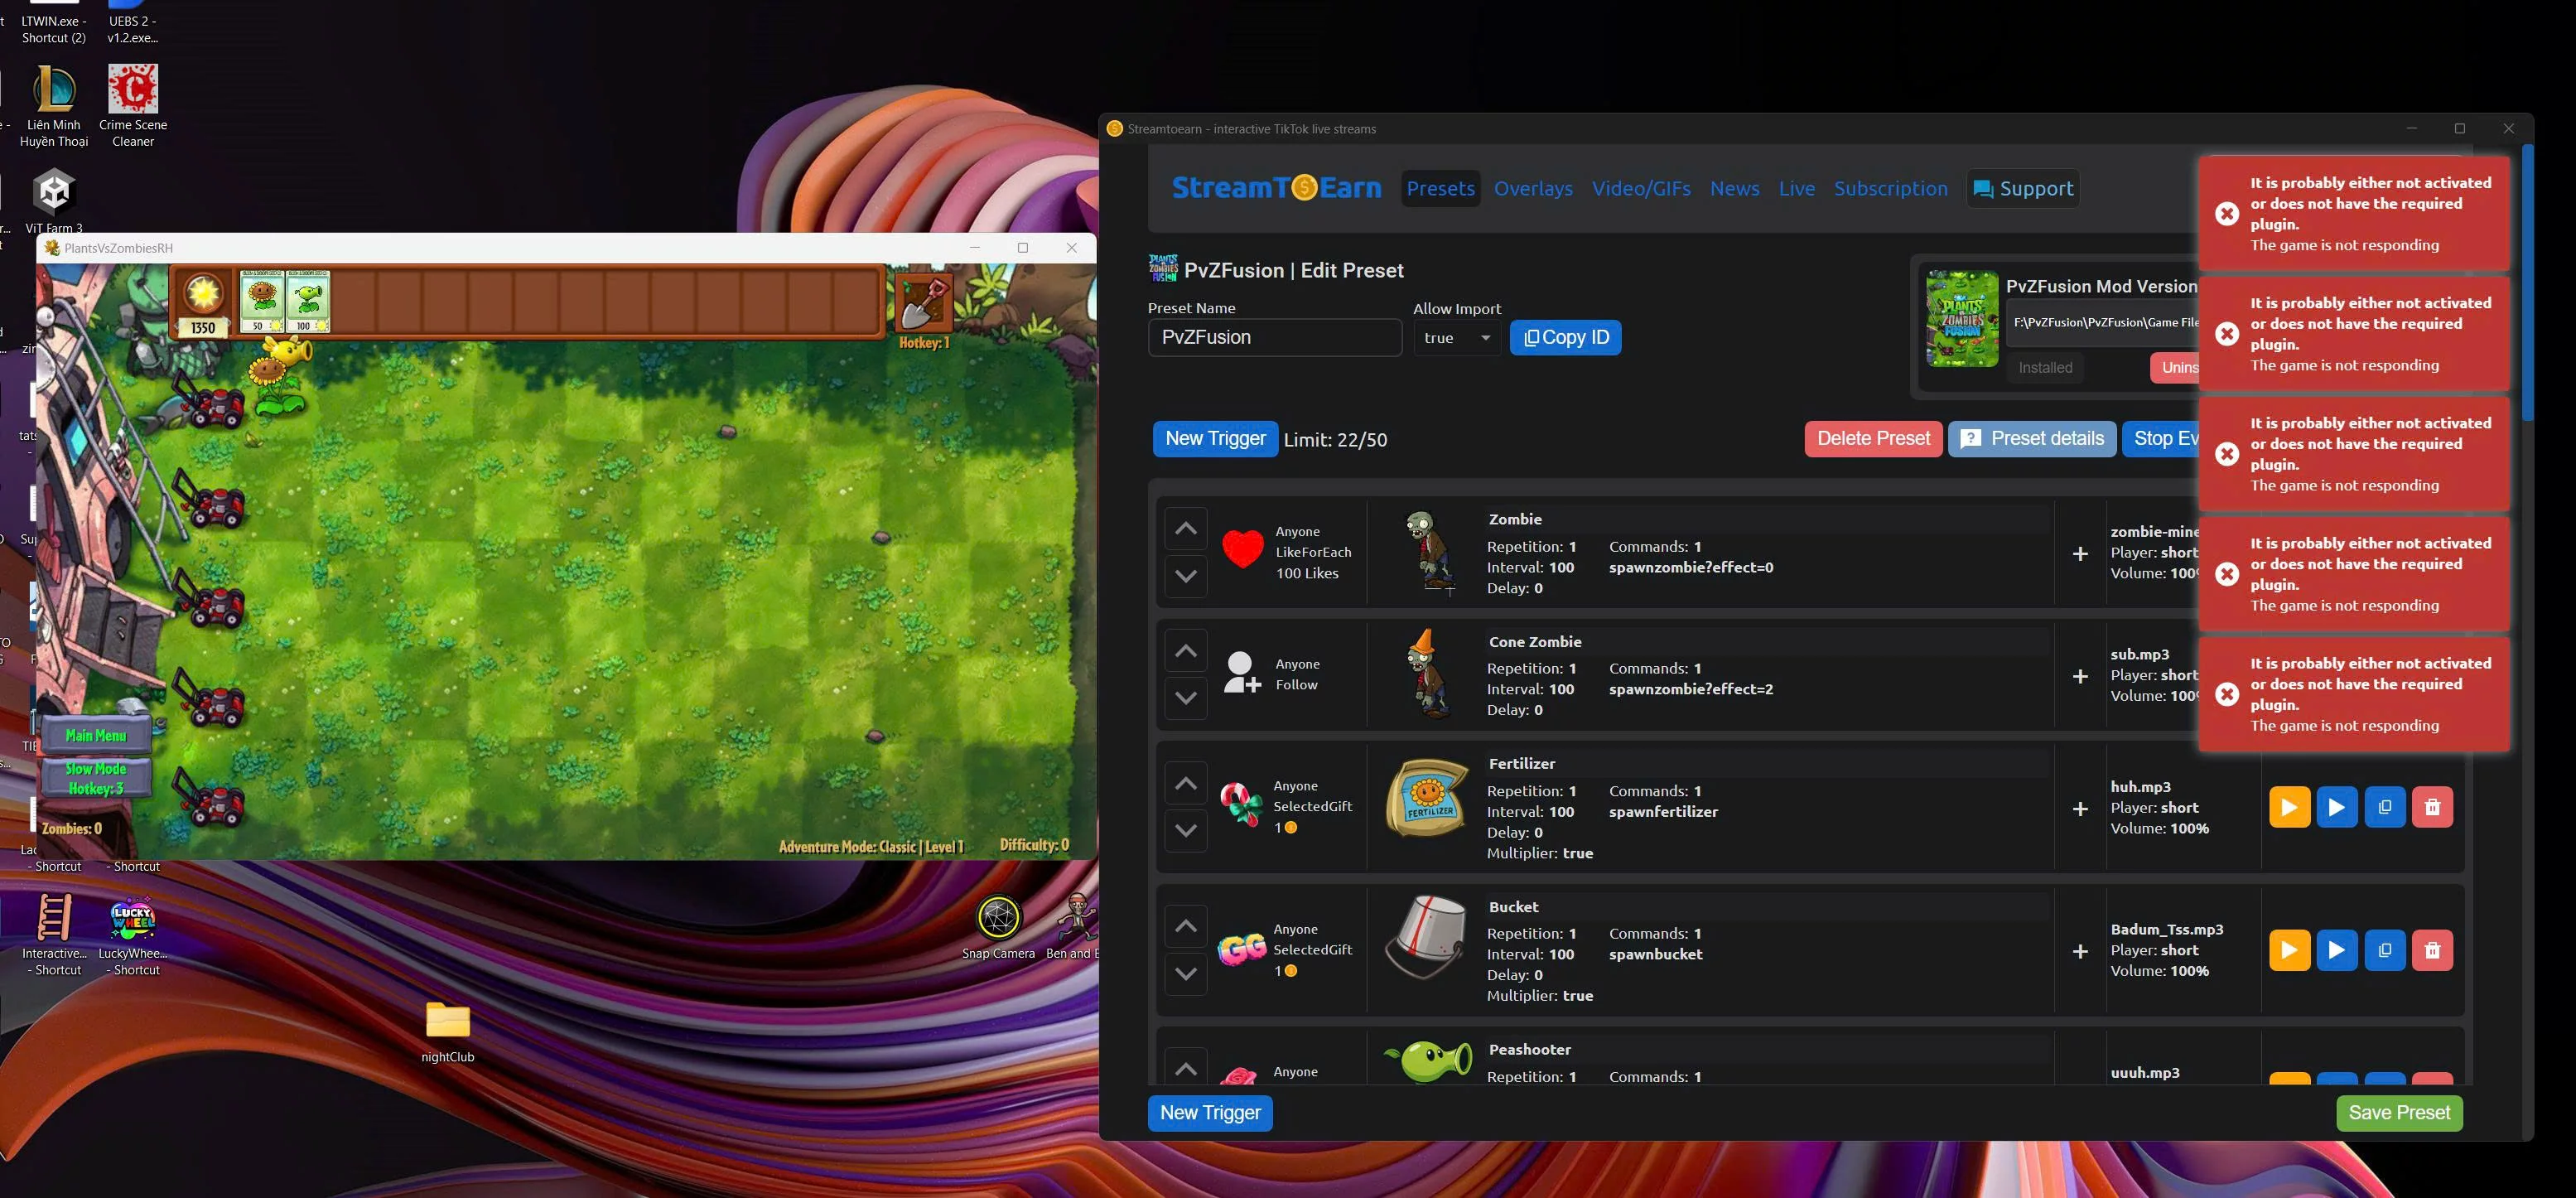Run the Fertilizer trigger with orange play button
The width and height of the screenshot is (2576, 1198).
pos(2289,807)
